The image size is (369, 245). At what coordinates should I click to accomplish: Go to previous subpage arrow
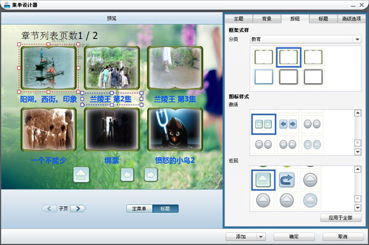pos(49,209)
